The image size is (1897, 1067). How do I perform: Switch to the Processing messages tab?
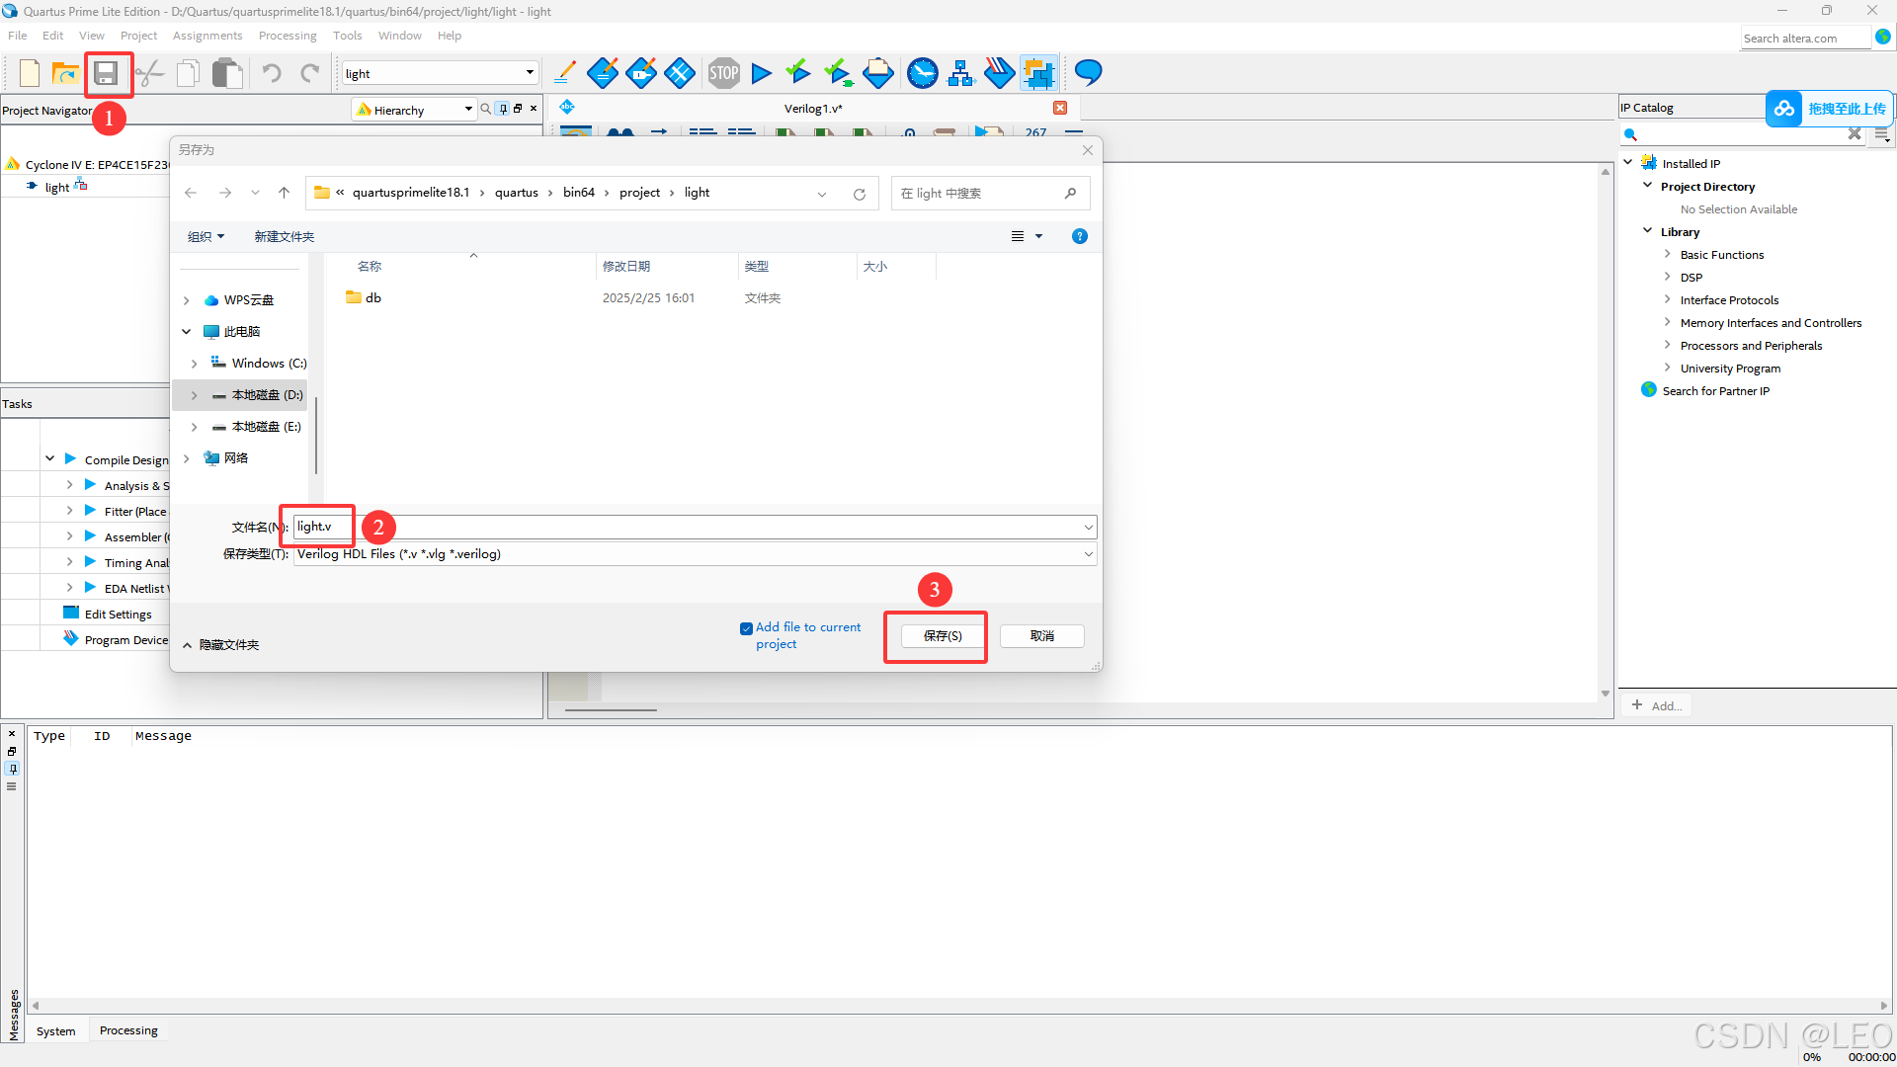(128, 1030)
